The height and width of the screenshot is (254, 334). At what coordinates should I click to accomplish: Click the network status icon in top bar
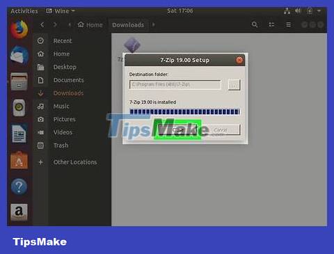[287, 11]
